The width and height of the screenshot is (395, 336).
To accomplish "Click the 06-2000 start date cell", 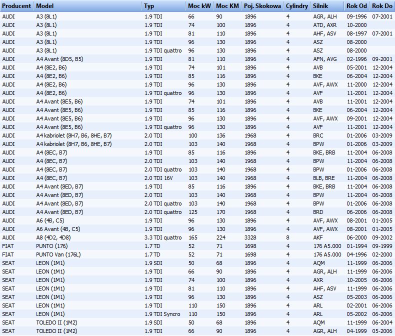I will point(356,237).
